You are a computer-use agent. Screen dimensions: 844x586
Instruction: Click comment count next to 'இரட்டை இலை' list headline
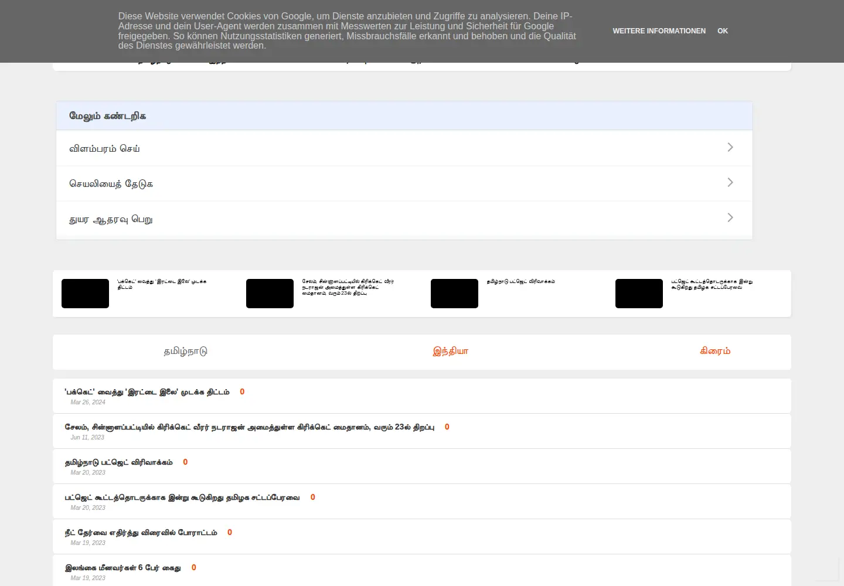click(242, 391)
